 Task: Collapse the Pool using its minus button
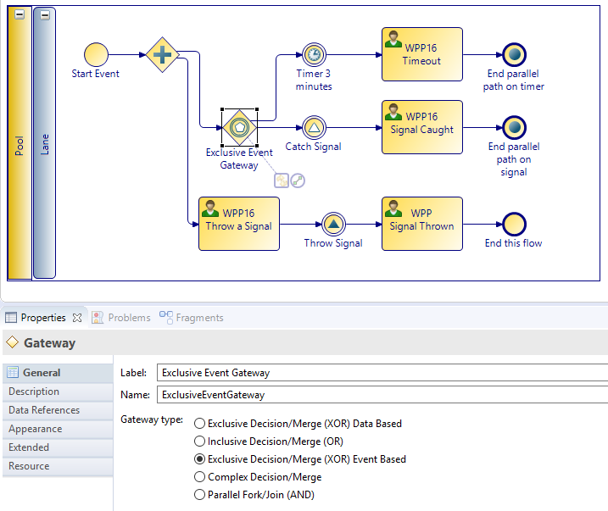click(20, 15)
